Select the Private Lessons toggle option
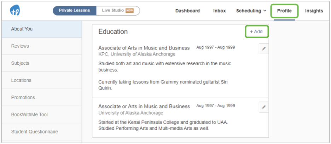The image size is (331, 144). point(74,11)
